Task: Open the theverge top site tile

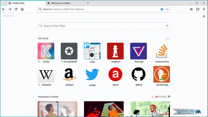Action: [x=139, y=51]
